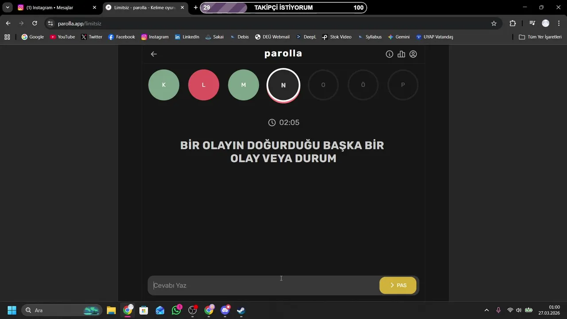Open the Extensions puzzle icon
The height and width of the screenshot is (319, 567).
513,23
